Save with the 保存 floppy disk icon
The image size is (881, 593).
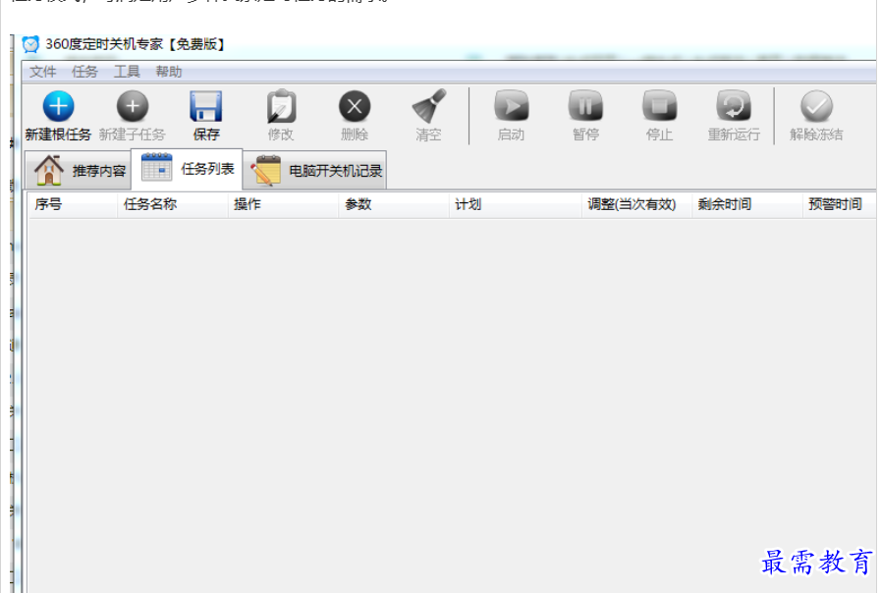coord(206,106)
